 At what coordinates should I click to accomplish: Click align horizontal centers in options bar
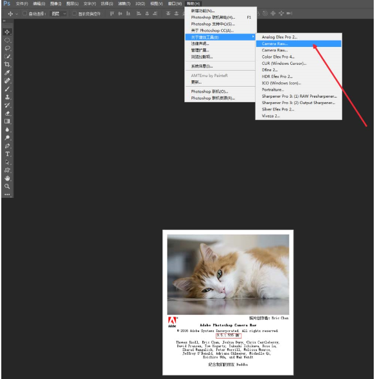click(147, 13)
